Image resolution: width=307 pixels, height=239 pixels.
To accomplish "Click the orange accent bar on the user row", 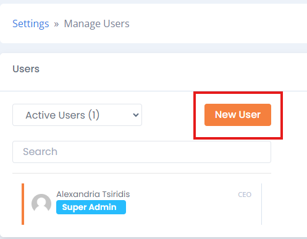I will click(x=23, y=204).
